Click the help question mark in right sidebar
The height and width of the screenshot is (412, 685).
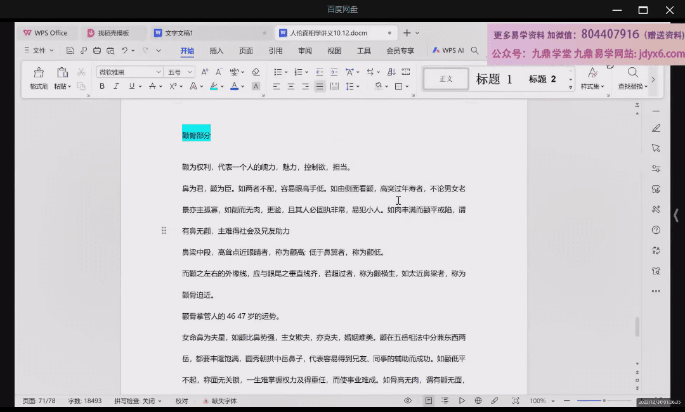click(656, 230)
